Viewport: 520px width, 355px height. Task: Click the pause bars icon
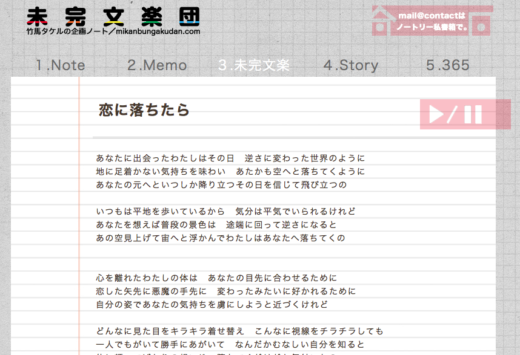pyautogui.click(x=473, y=114)
